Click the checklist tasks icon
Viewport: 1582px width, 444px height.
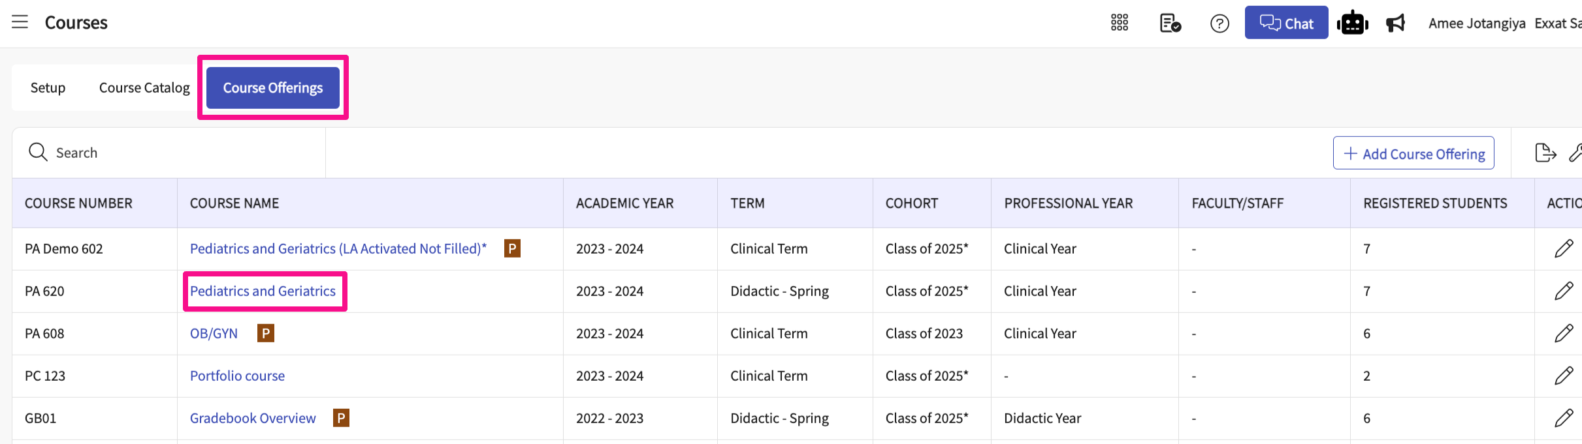(1170, 23)
